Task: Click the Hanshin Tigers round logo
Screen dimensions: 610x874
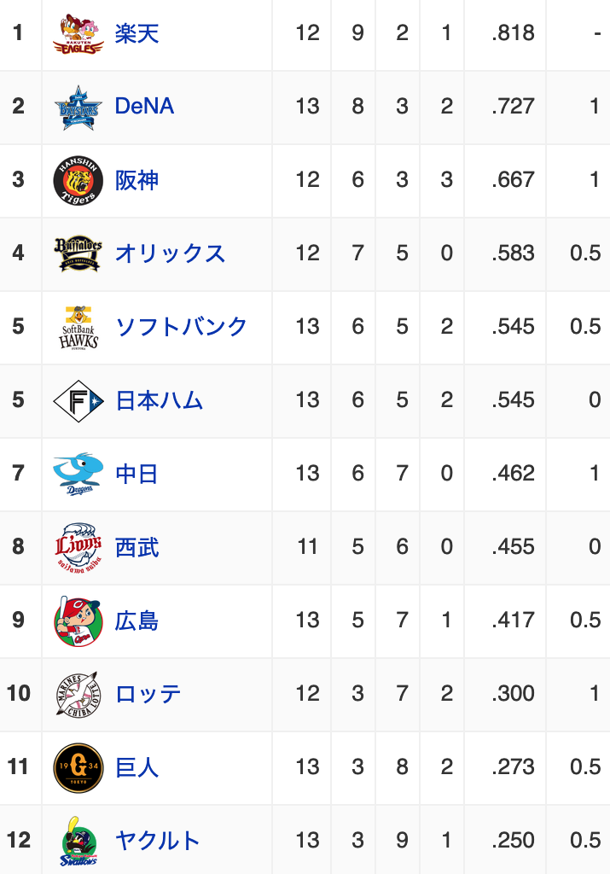Action: point(78,181)
